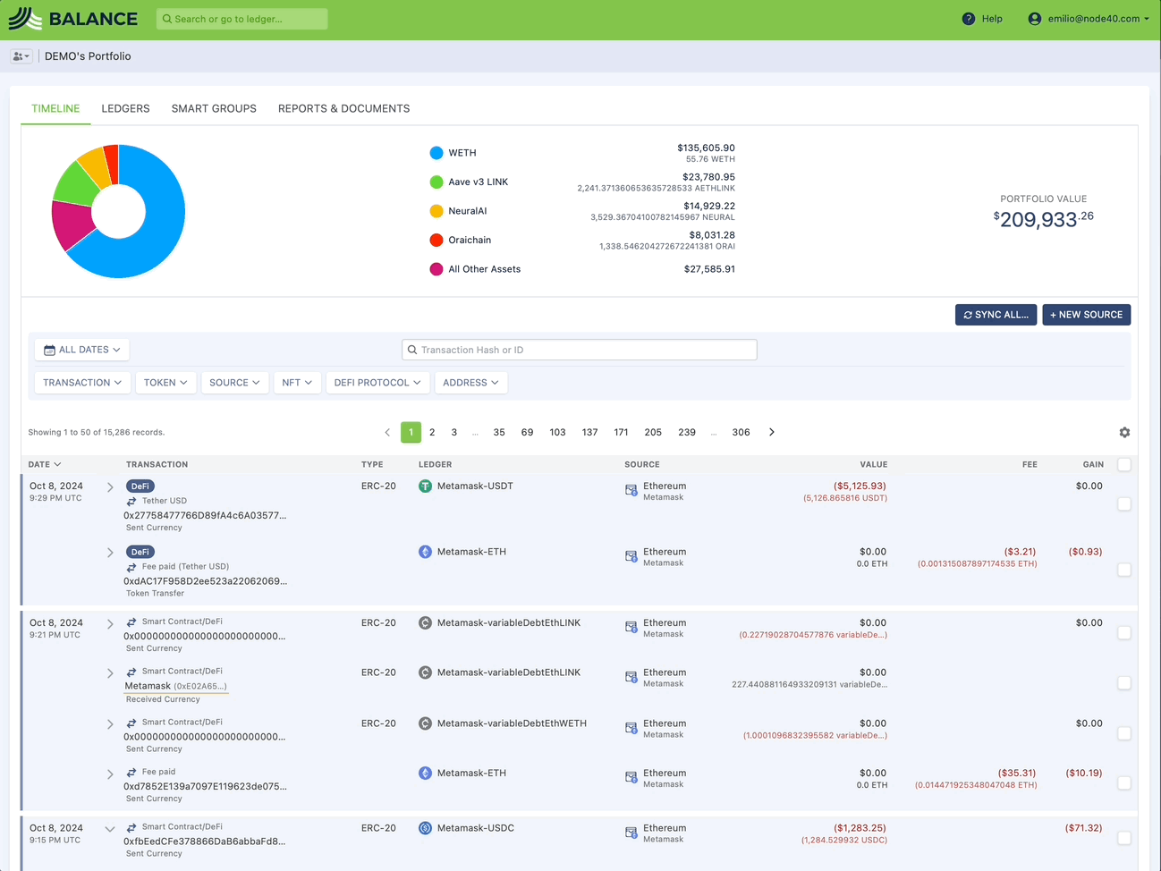Click the blue WETH legend color dot
The height and width of the screenshot is (871, 1161).
[x=436, y=153]
